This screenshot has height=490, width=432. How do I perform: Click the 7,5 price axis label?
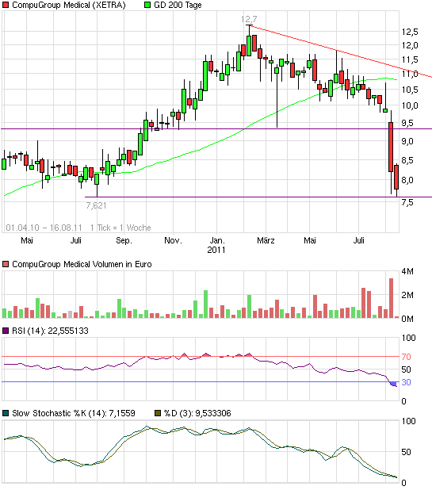tap(407, 202)
